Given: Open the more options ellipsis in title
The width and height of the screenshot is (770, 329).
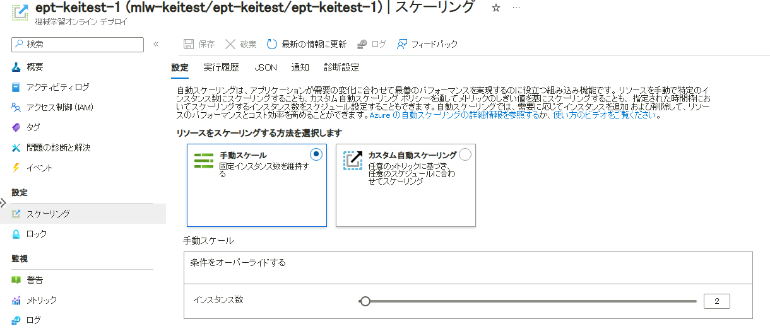Looking at the screenshot, I should click(516, 8).
